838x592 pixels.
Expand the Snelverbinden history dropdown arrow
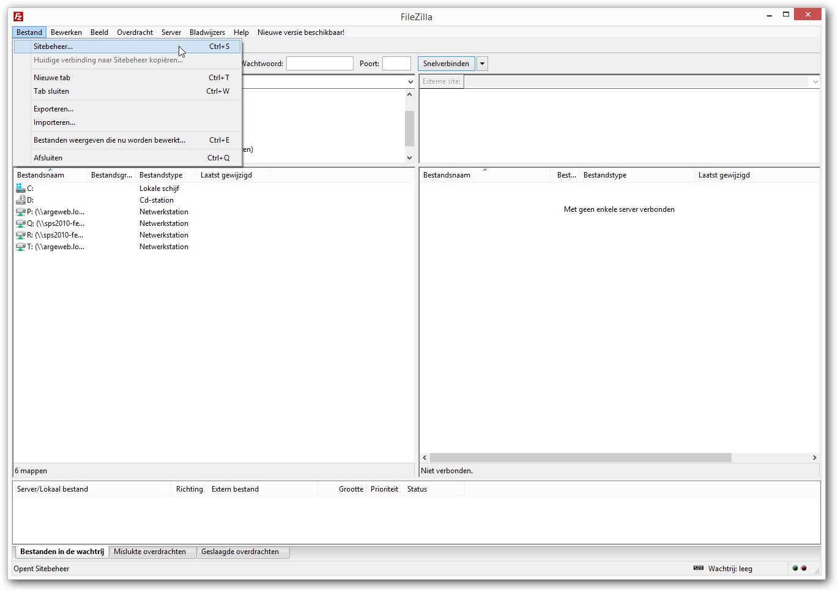(x=482, y=64)
